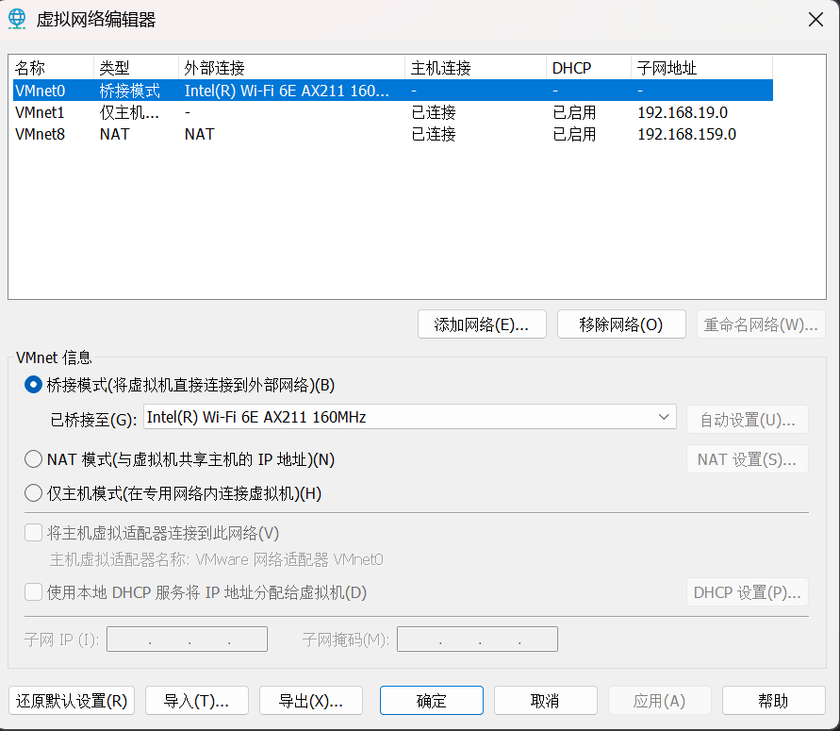Click the 移除网络(O) button
The width and height of the screenshot is (840, 731).
621,324
